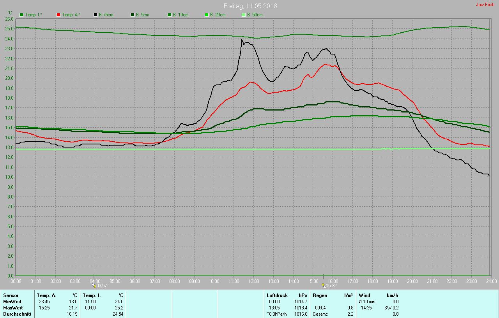Click the MaxWert row label
Image resolution: width=499 pixels, height=318 pixels.
click(x=13, y=308)
